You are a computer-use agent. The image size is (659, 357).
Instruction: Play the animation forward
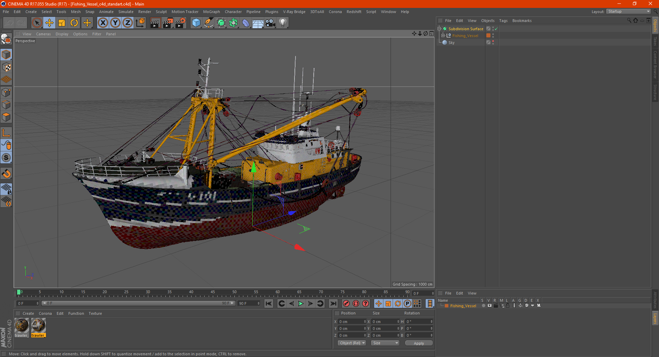301,303
